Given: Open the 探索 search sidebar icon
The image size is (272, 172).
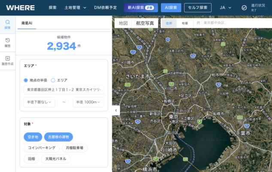Looking at the screenshot, I should (8, 25).
